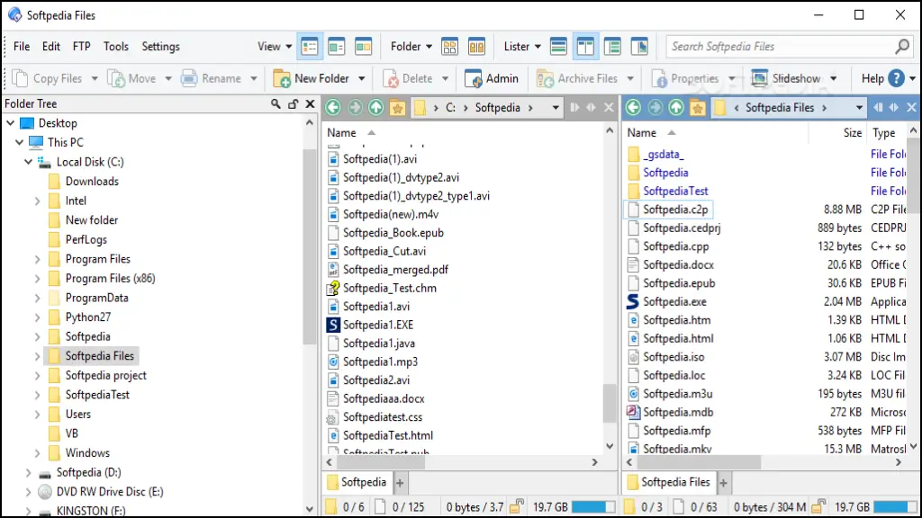922x518 pixels.
Task: Click left pane Up folder icon
Action: coord(375,108)
